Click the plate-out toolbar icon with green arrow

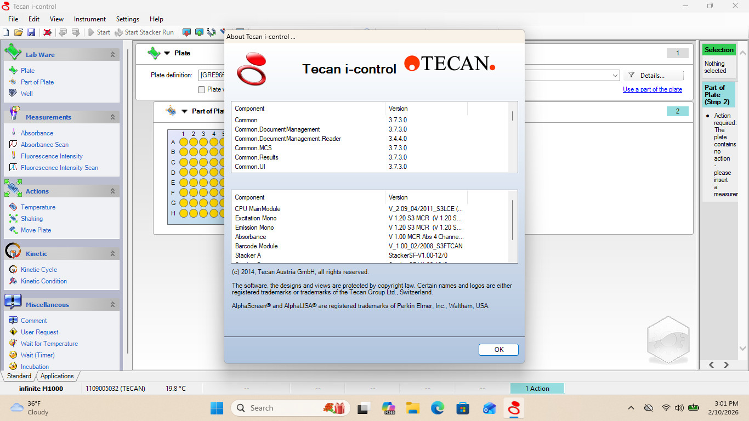(x=199, y=32)
